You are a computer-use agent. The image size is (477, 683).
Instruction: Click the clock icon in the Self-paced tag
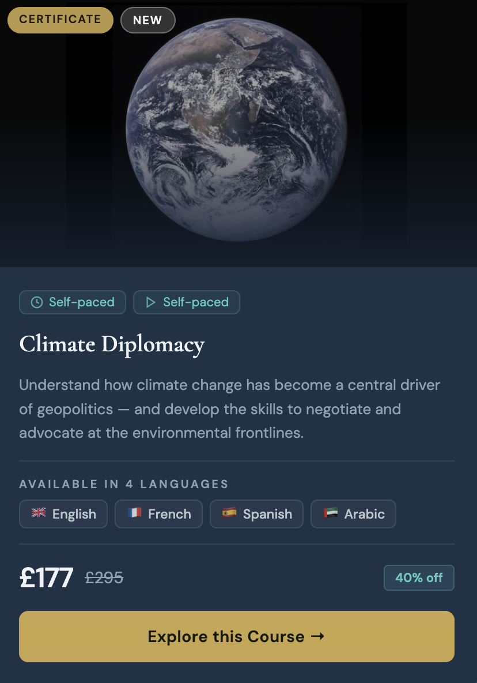coord(37,302)
